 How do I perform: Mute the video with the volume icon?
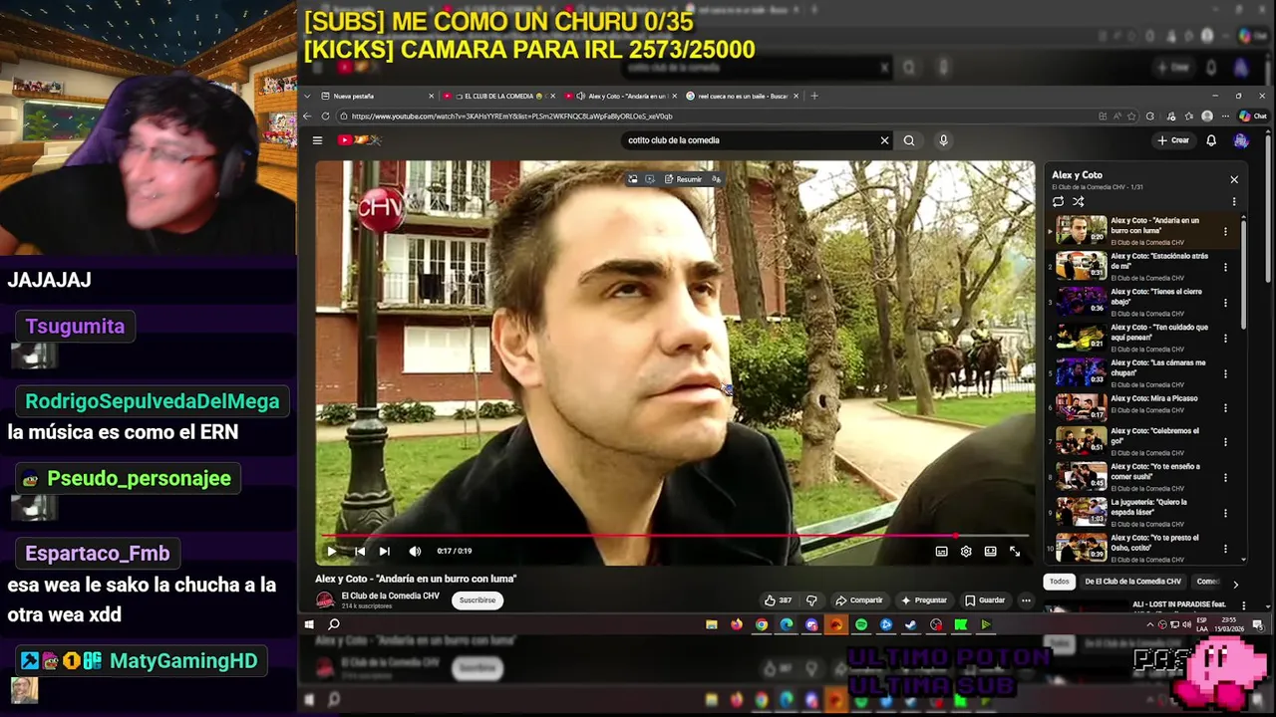tap(415, 551)
